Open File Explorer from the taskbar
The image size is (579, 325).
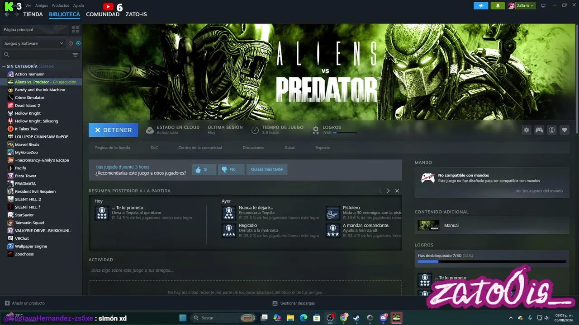coord(290,318)
